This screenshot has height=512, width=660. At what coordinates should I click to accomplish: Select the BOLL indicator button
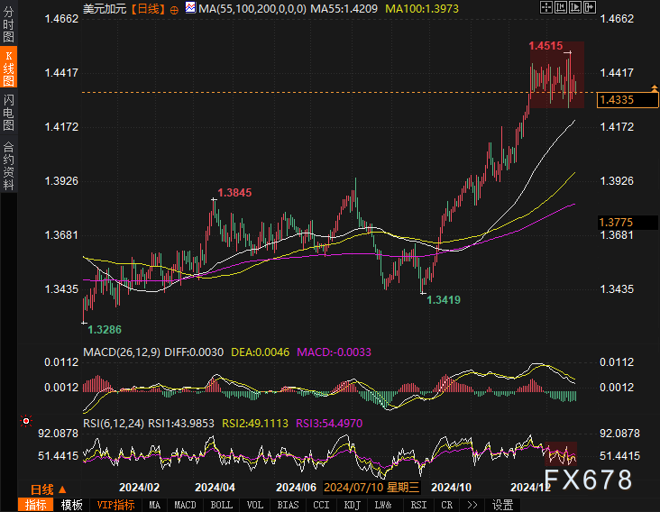[x=222, y=505]
